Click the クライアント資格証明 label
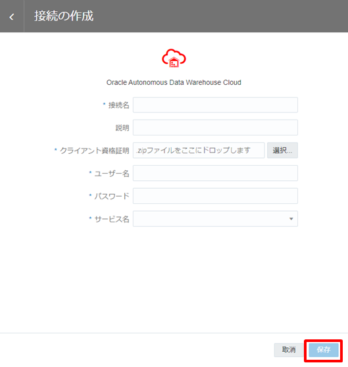The width and height of the screenshot is (348, 367). point(94,151)
